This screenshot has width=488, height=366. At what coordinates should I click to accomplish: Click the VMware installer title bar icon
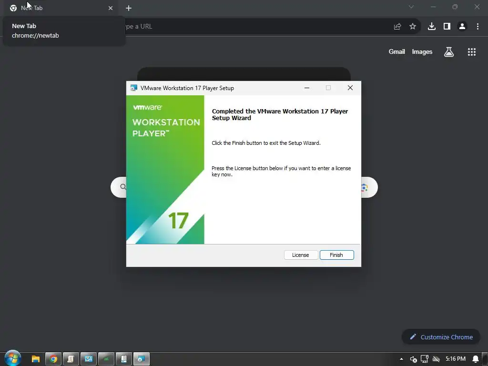pos(134,88)
